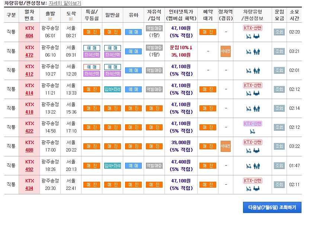Select the wheelchair seat icon for KTX 404

point(249,36)
